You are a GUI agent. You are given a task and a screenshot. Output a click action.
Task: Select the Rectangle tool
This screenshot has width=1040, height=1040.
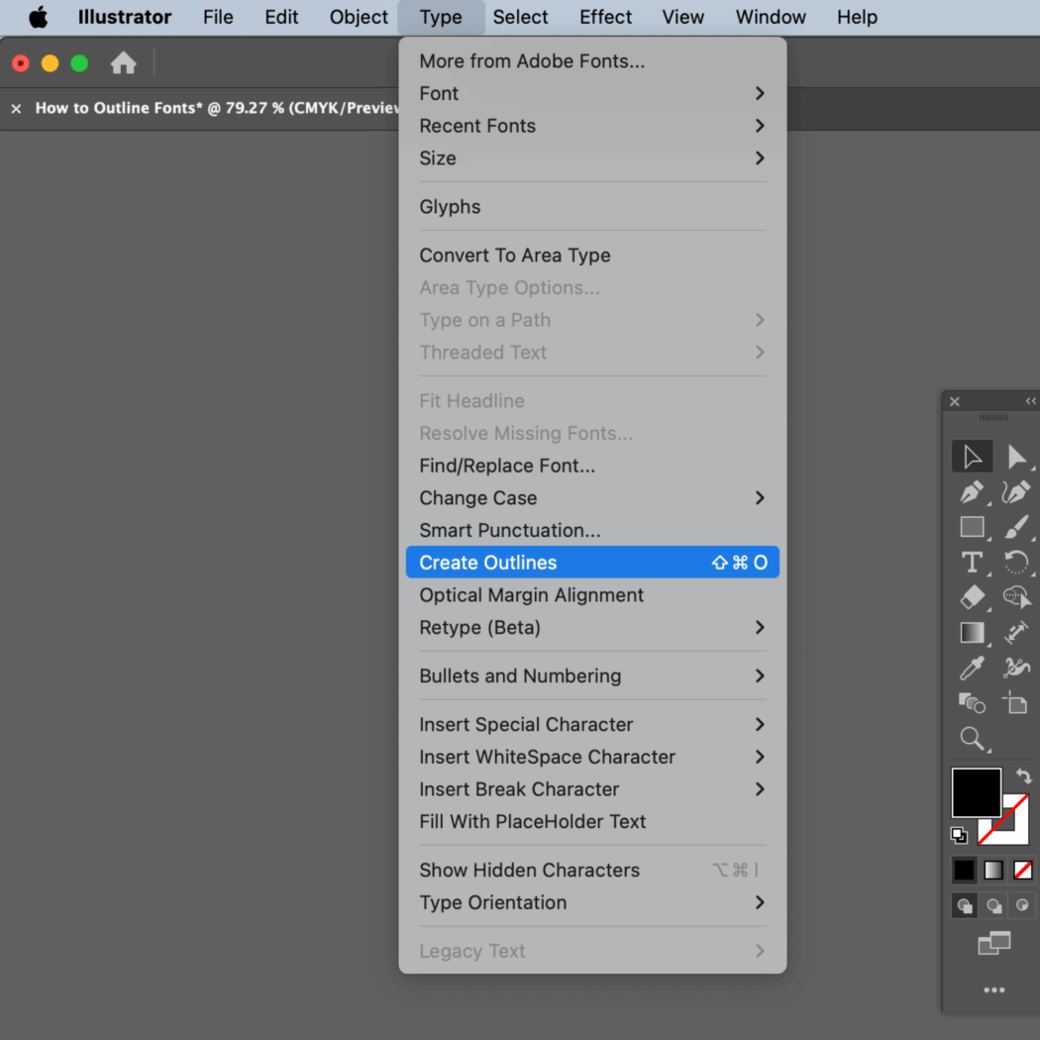(972, 527)
